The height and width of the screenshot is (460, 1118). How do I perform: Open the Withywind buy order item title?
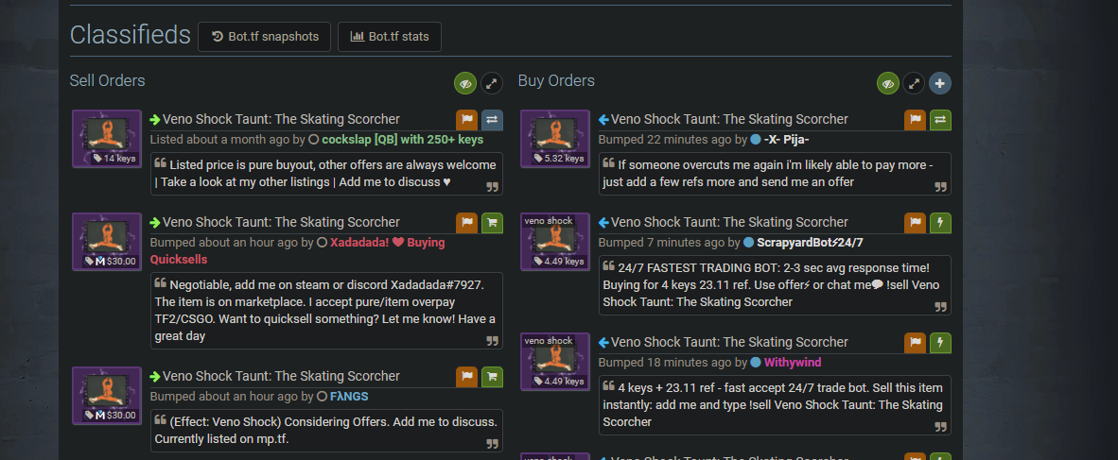tap(729, 343)
